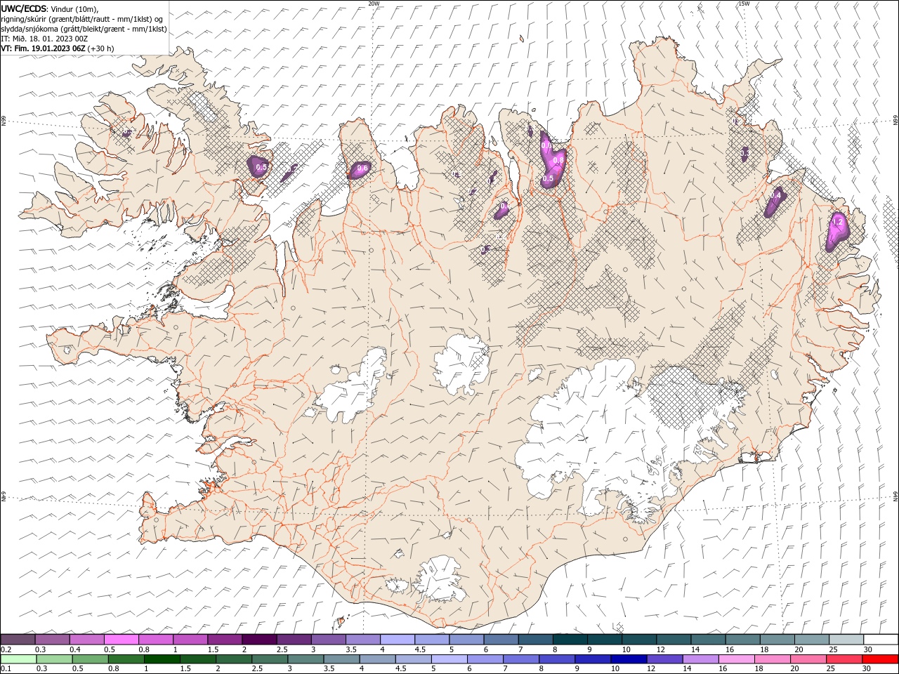Click the 'rigning/skúrir' legend description line

click(x=81, y=19)
